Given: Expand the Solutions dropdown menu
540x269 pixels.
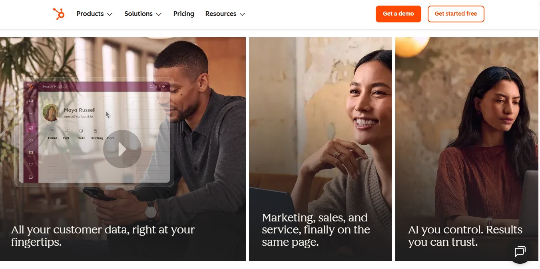Looking at the screenshot, I should point(143,14).
